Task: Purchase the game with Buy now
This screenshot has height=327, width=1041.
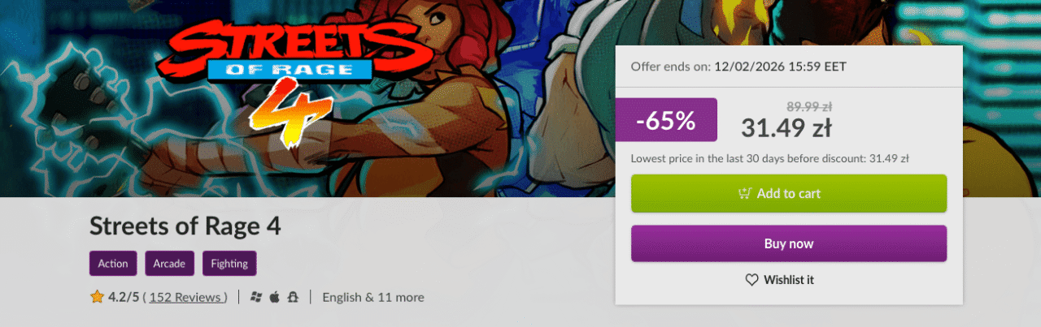Action: tap(789, 243)
